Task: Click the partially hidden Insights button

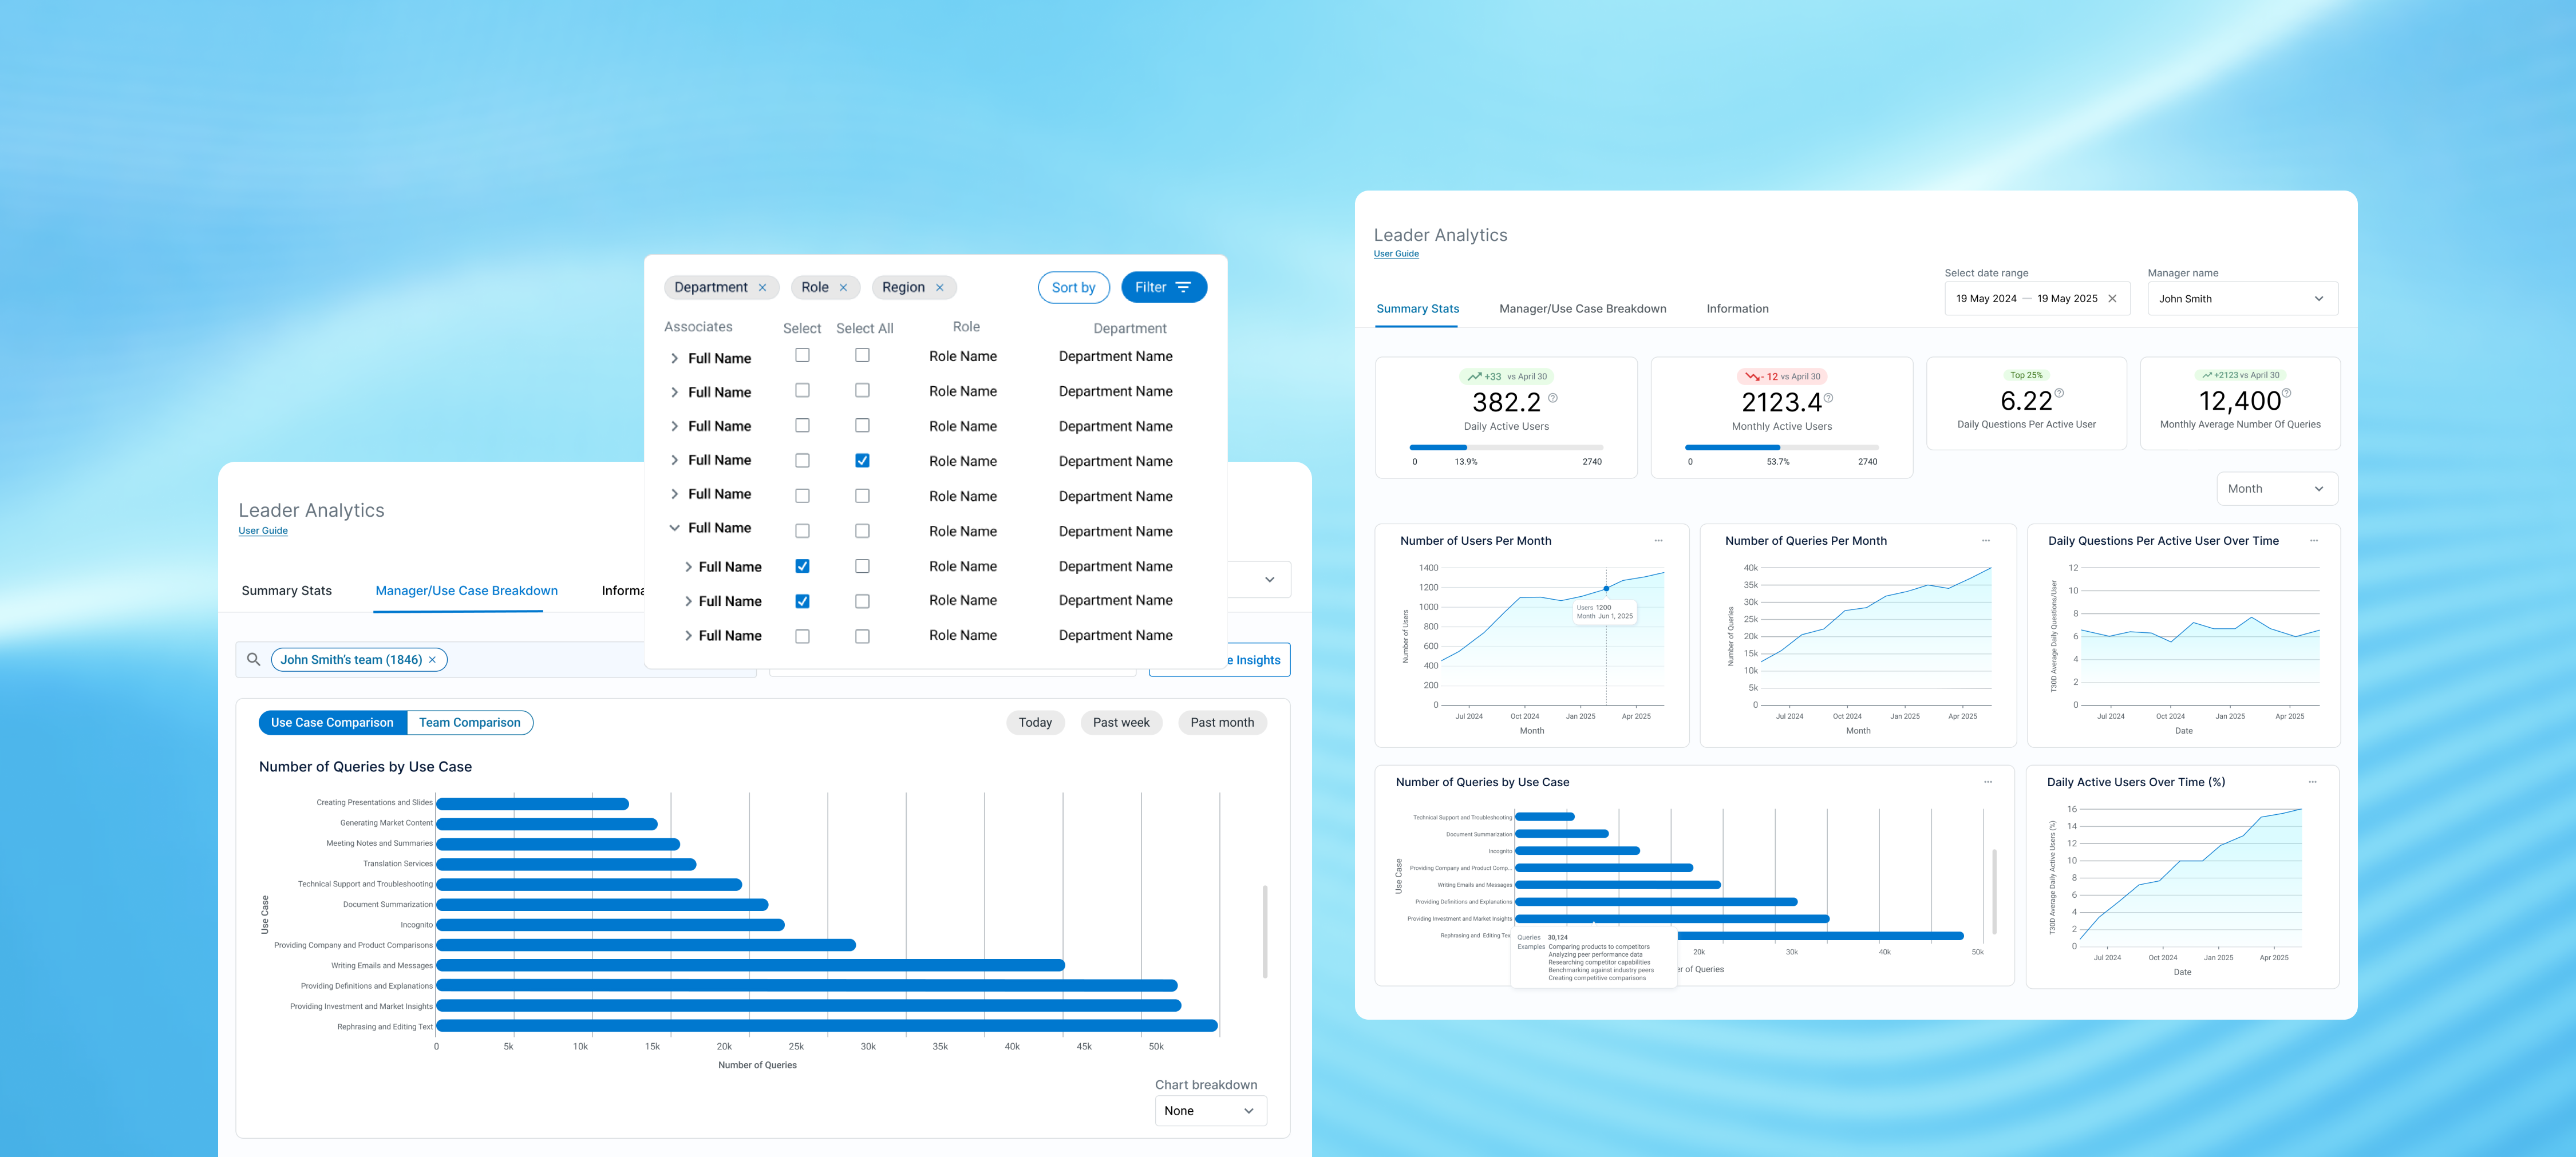Action: [x=1259, y=660]
